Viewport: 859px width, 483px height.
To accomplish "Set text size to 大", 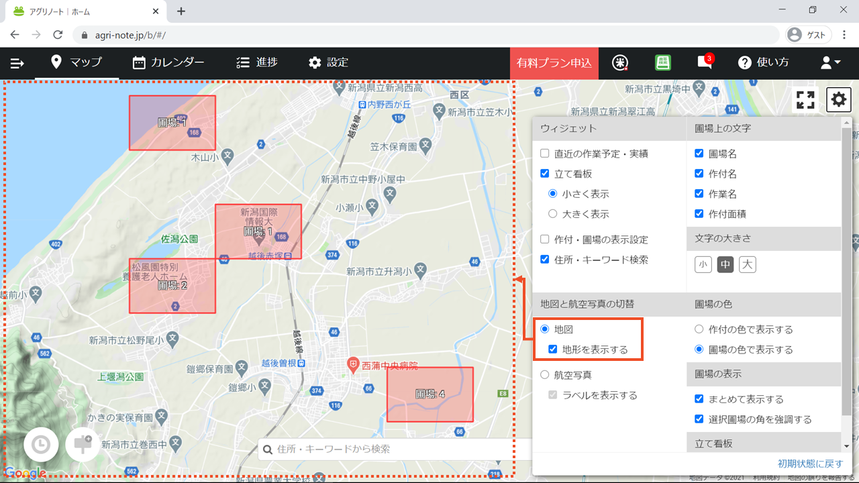I will coord(748,264).
